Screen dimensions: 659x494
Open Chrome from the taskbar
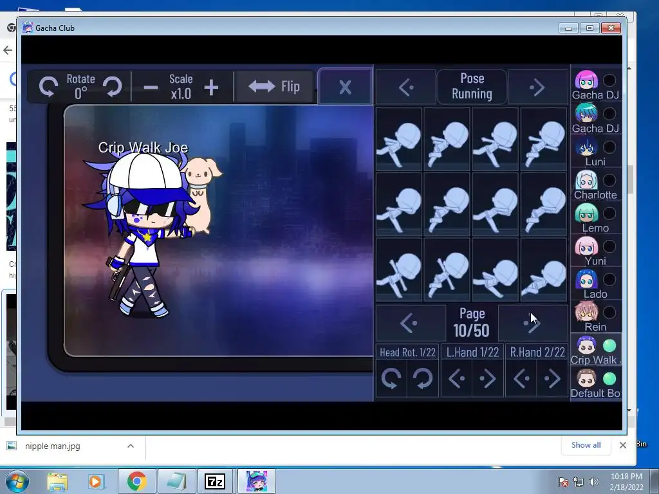click(136, 481)
